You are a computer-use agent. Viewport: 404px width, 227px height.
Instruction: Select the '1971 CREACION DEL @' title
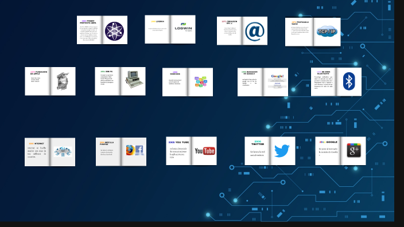pos(230,22)
